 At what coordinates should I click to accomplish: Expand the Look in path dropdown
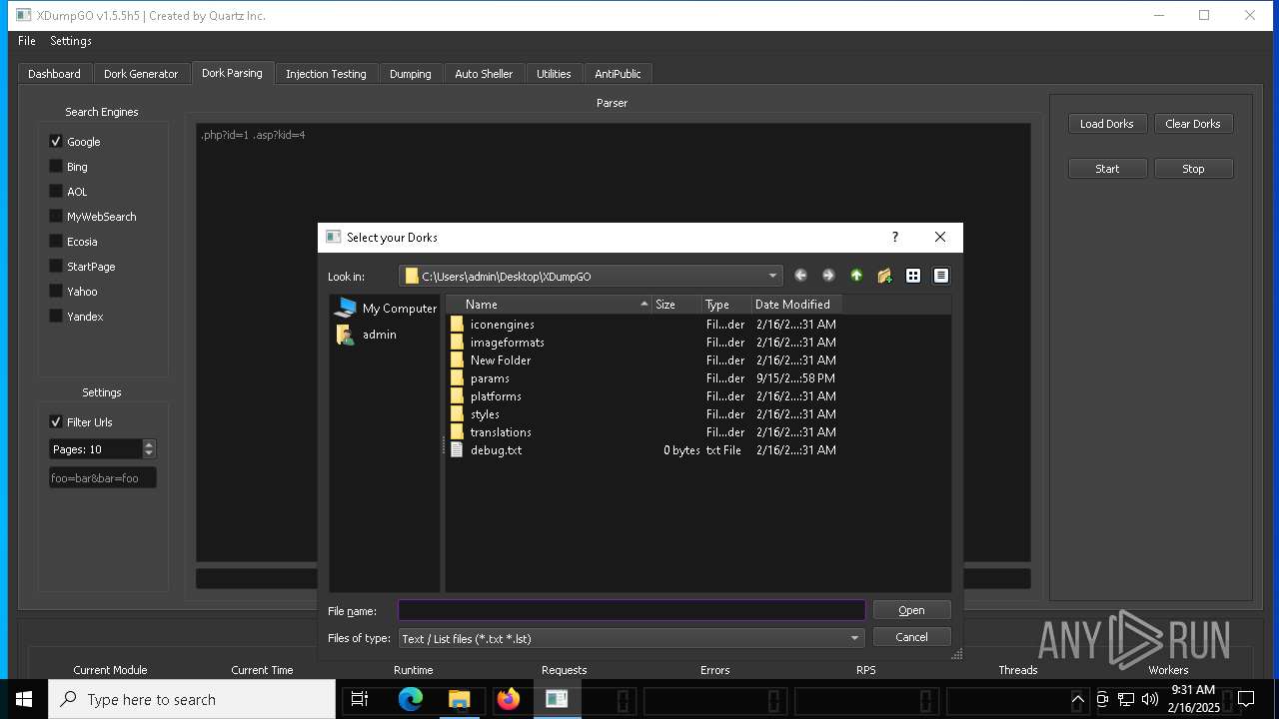coord(772,277)
